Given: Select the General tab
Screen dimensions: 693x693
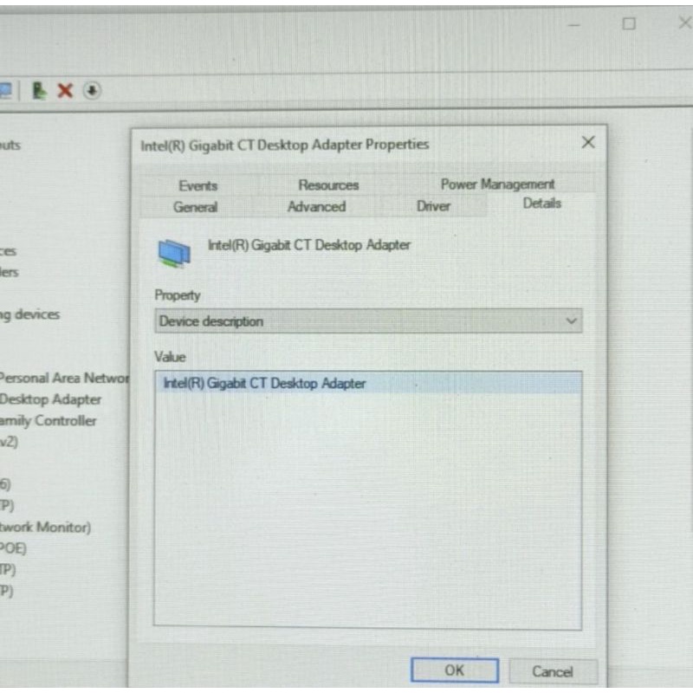Looking at the screenshot, I should click(196, 207).
